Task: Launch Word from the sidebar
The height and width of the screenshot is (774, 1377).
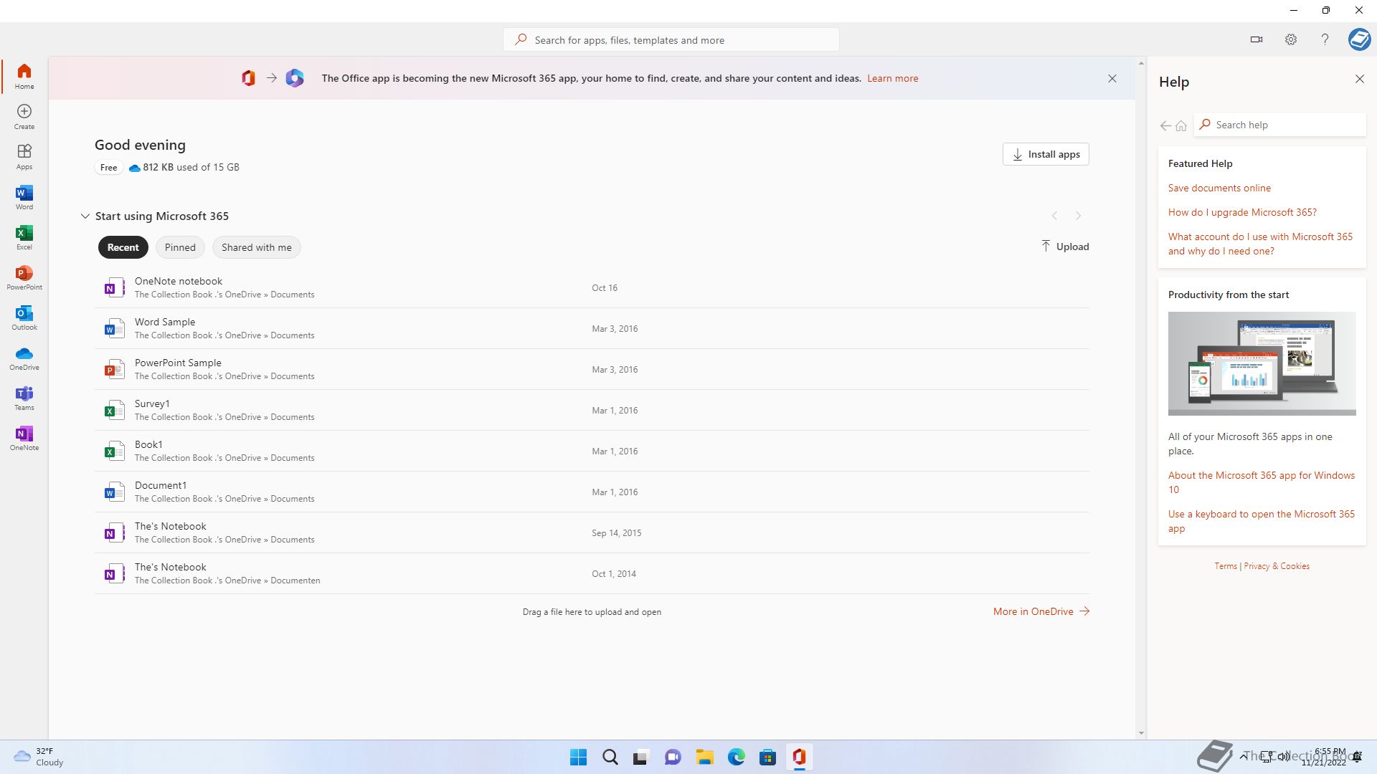Action: pyautogui.click(x=24, y=197)
